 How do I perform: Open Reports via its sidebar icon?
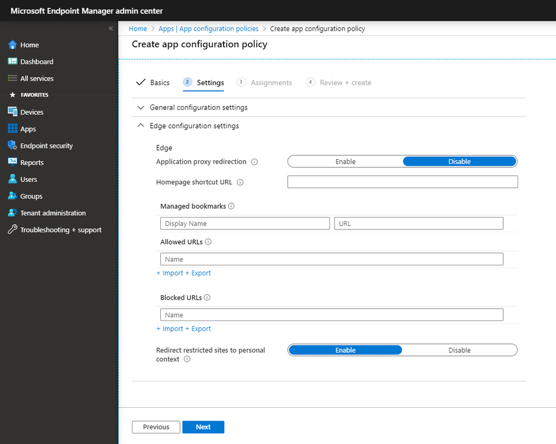[x=12, y=162]
